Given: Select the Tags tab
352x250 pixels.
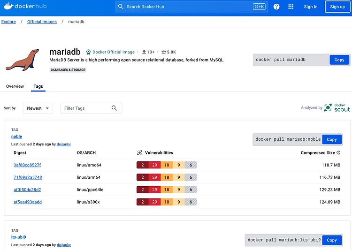Looking at the screenshot, I should click(x=38, y=86).
